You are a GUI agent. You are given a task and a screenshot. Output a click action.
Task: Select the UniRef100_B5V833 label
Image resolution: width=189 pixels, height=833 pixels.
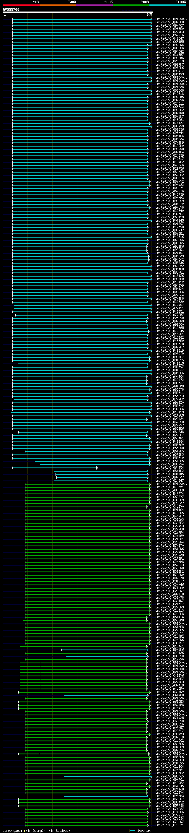(170, 565)
